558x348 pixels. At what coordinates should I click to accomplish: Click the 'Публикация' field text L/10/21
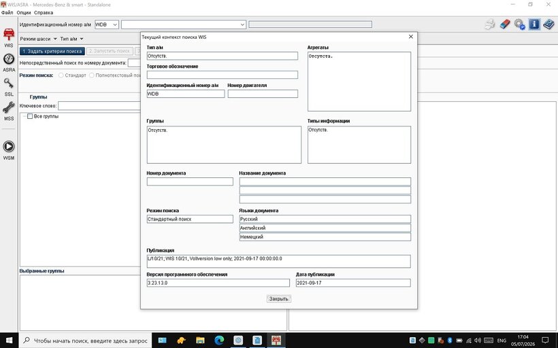pyautogui.click(x=278, y=261)
